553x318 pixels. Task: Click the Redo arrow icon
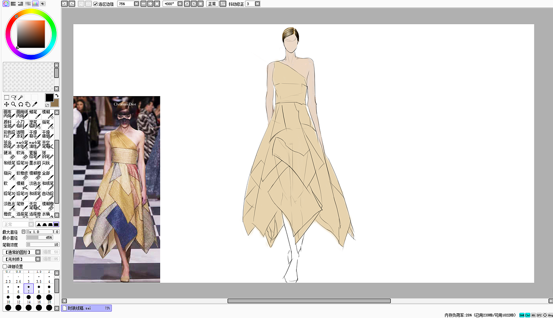(x=72, y=4)
